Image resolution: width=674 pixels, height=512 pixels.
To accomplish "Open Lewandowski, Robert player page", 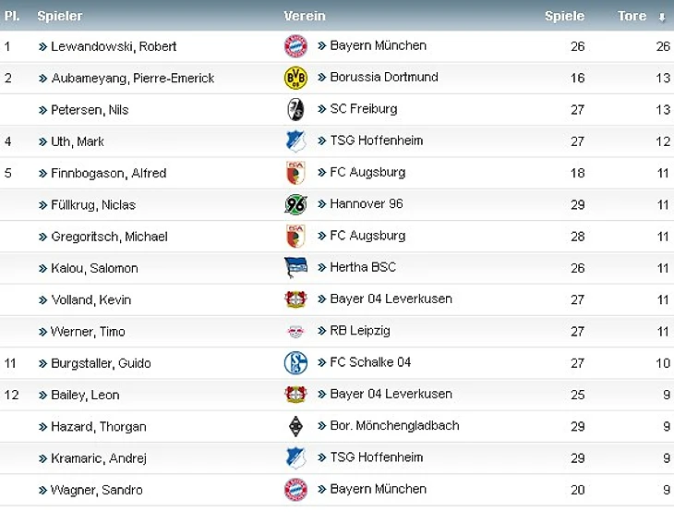I will click(114, 46).
